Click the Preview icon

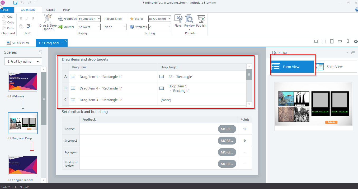189,21
